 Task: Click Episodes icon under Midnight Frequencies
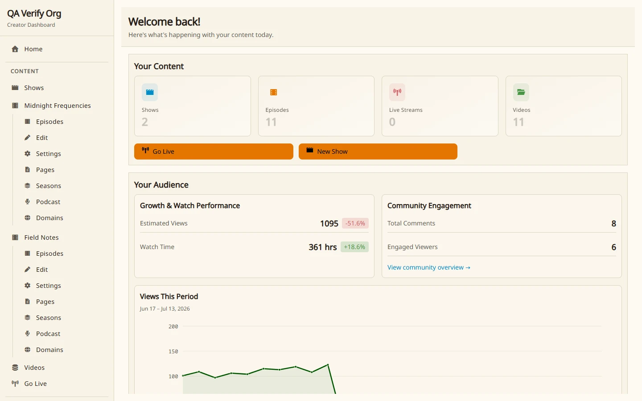point(28,122)
